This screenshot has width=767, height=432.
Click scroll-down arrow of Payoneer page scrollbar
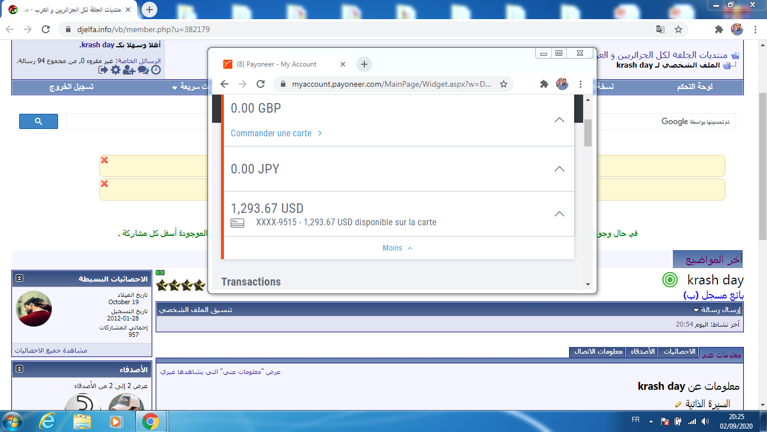pyautogui.click(x=588, y=284)
